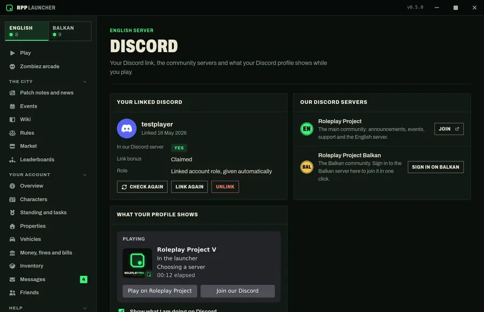The width and height of the screenshot is (484, 312).
Task: Click the testplayer username text
Action: [x=157, y=124]
